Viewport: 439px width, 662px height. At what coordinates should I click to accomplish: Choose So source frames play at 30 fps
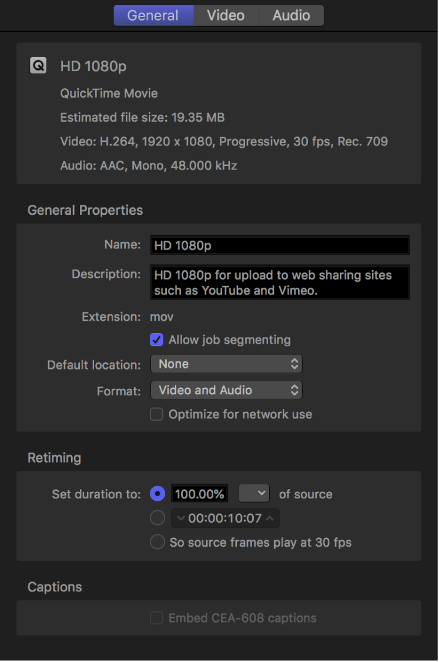click(x=157, y=542)
